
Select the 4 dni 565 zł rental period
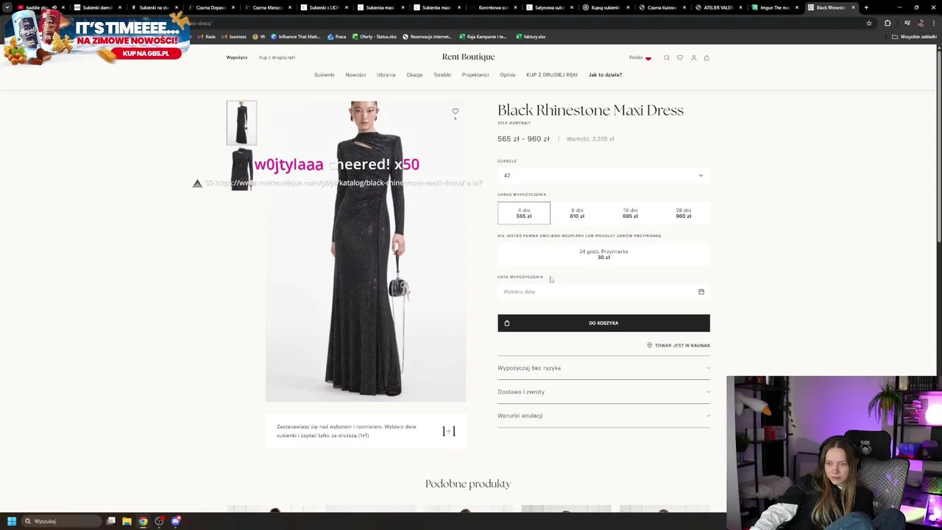pos(524,213)
